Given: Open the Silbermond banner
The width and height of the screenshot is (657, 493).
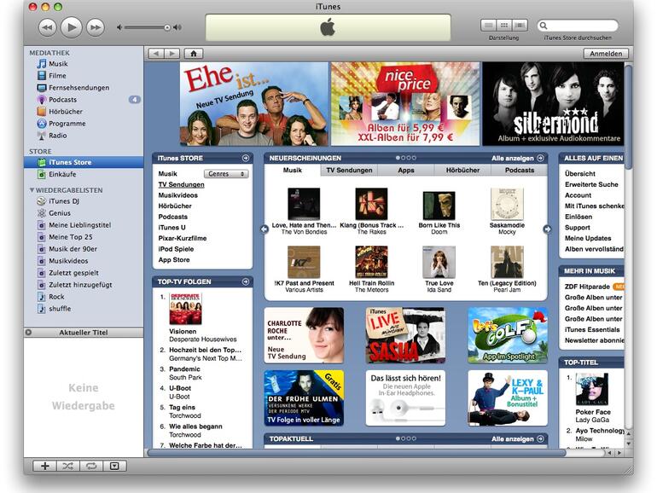Looking at the screenshot, I should tap(553, 103).
